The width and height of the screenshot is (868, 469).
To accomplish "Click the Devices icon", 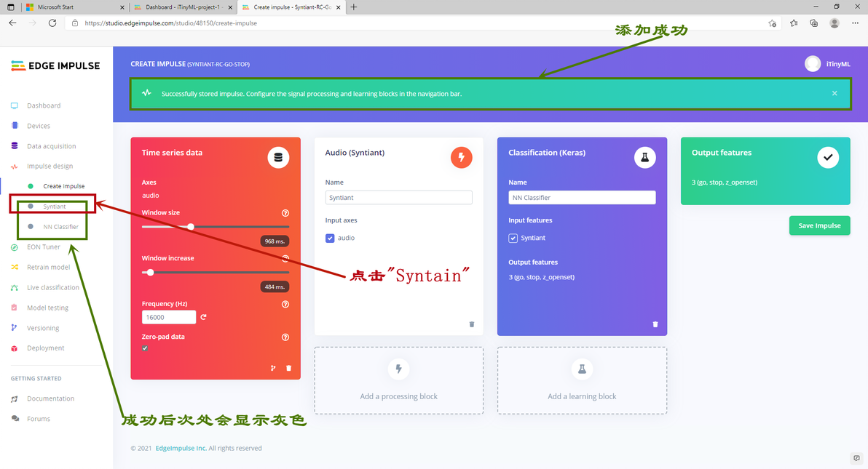I will pos(15,126).
